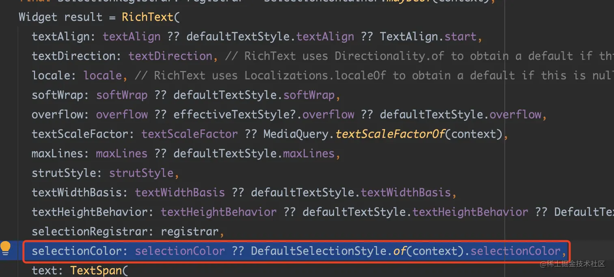Viewport: 614px width, 277px height.
Task: Click Widget type keyword before result
Action: point(38,17)
